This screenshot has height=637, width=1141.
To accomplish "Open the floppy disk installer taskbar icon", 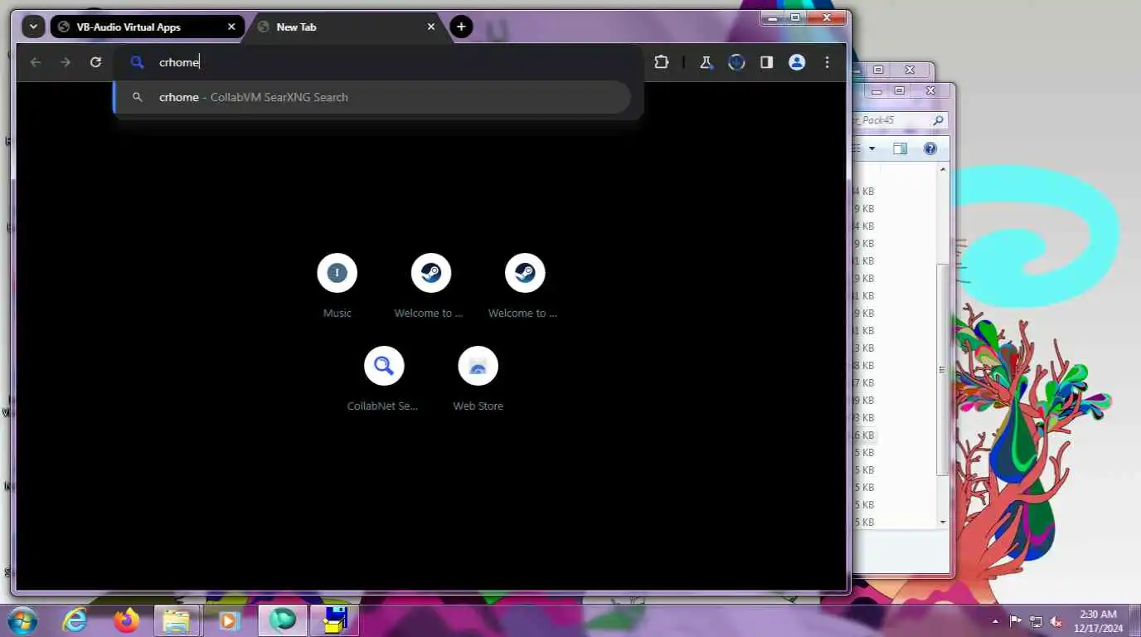I will click(x=335, y=620).
